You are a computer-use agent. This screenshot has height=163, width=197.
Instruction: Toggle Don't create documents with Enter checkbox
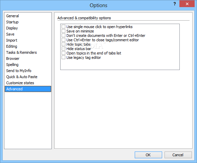click(x=63, y=36)
